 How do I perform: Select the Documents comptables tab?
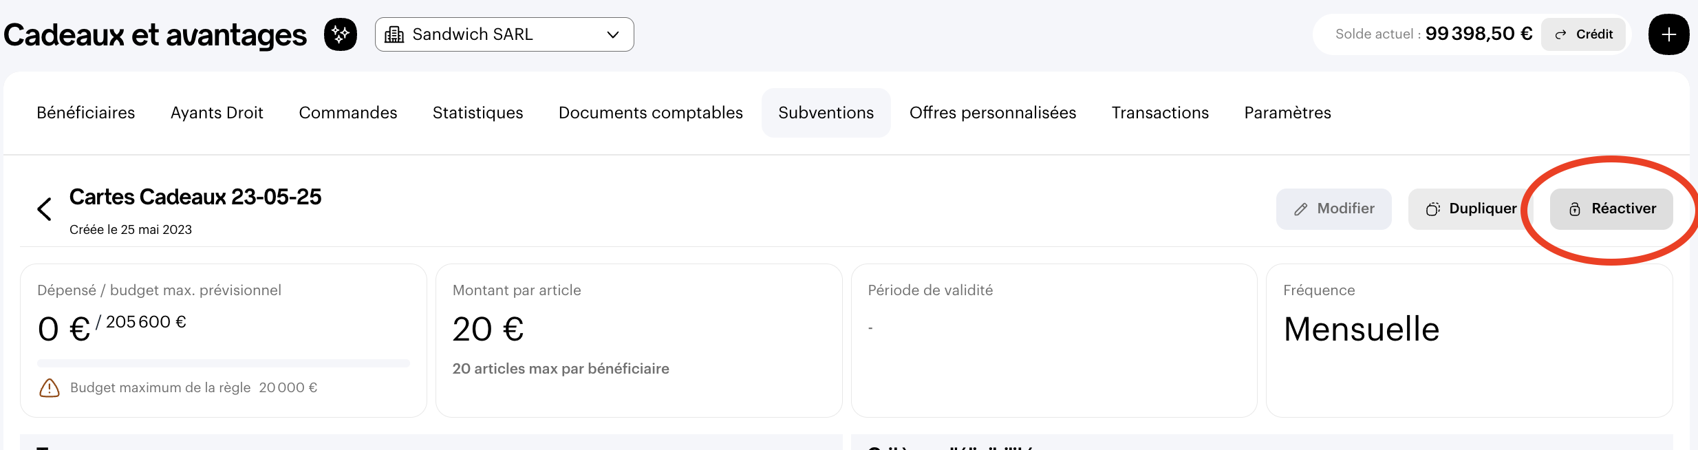651,113
